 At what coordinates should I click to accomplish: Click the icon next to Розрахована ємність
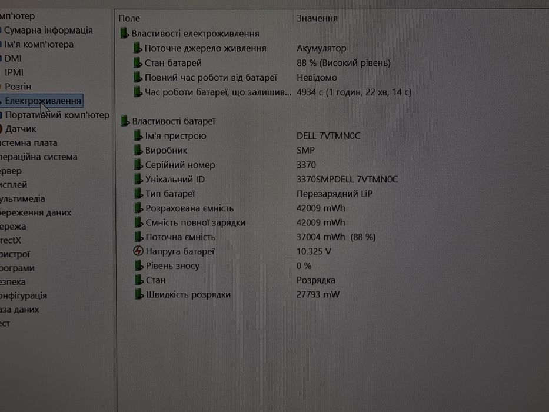coord(139,208)
